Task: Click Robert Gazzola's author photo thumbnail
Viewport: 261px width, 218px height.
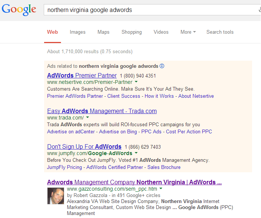Action: click(x=55, y=196)
